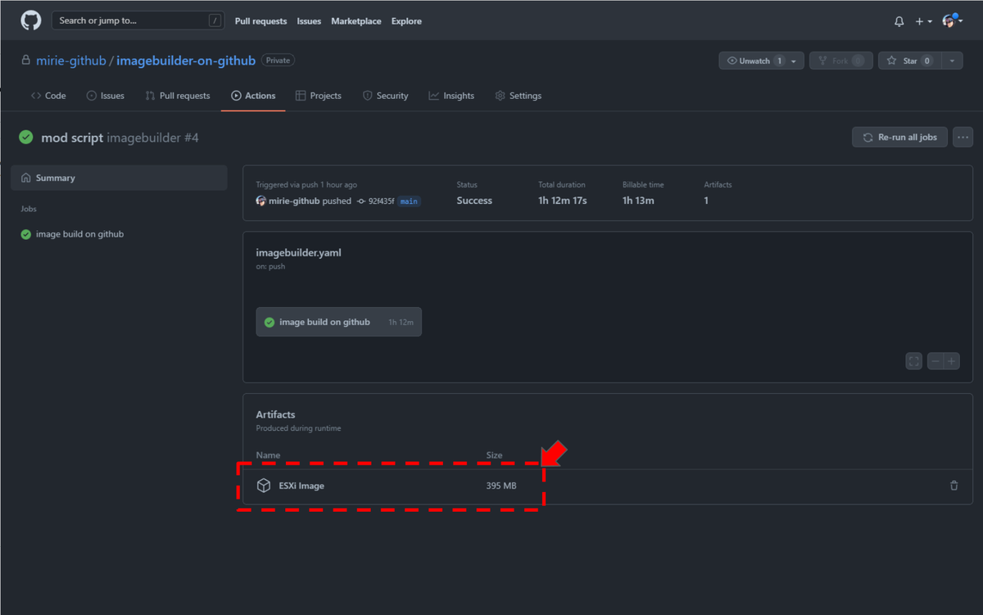
Task: Click the imagebuilder.yaml workflow file name
Action: [298, 252]
